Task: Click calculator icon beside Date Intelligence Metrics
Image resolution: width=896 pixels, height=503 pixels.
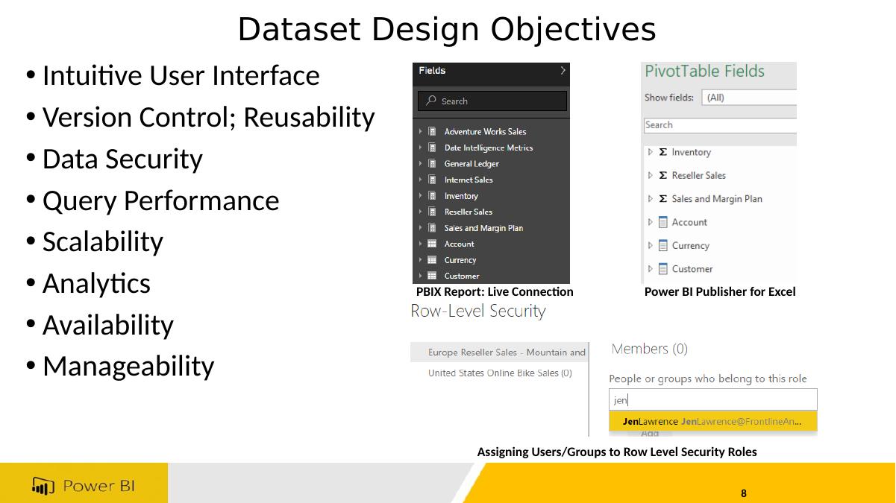Action: 432,148
